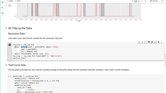Click the 'Yield Curve Data' heading text
Screen dimensions: 166x93
point(17,65)
